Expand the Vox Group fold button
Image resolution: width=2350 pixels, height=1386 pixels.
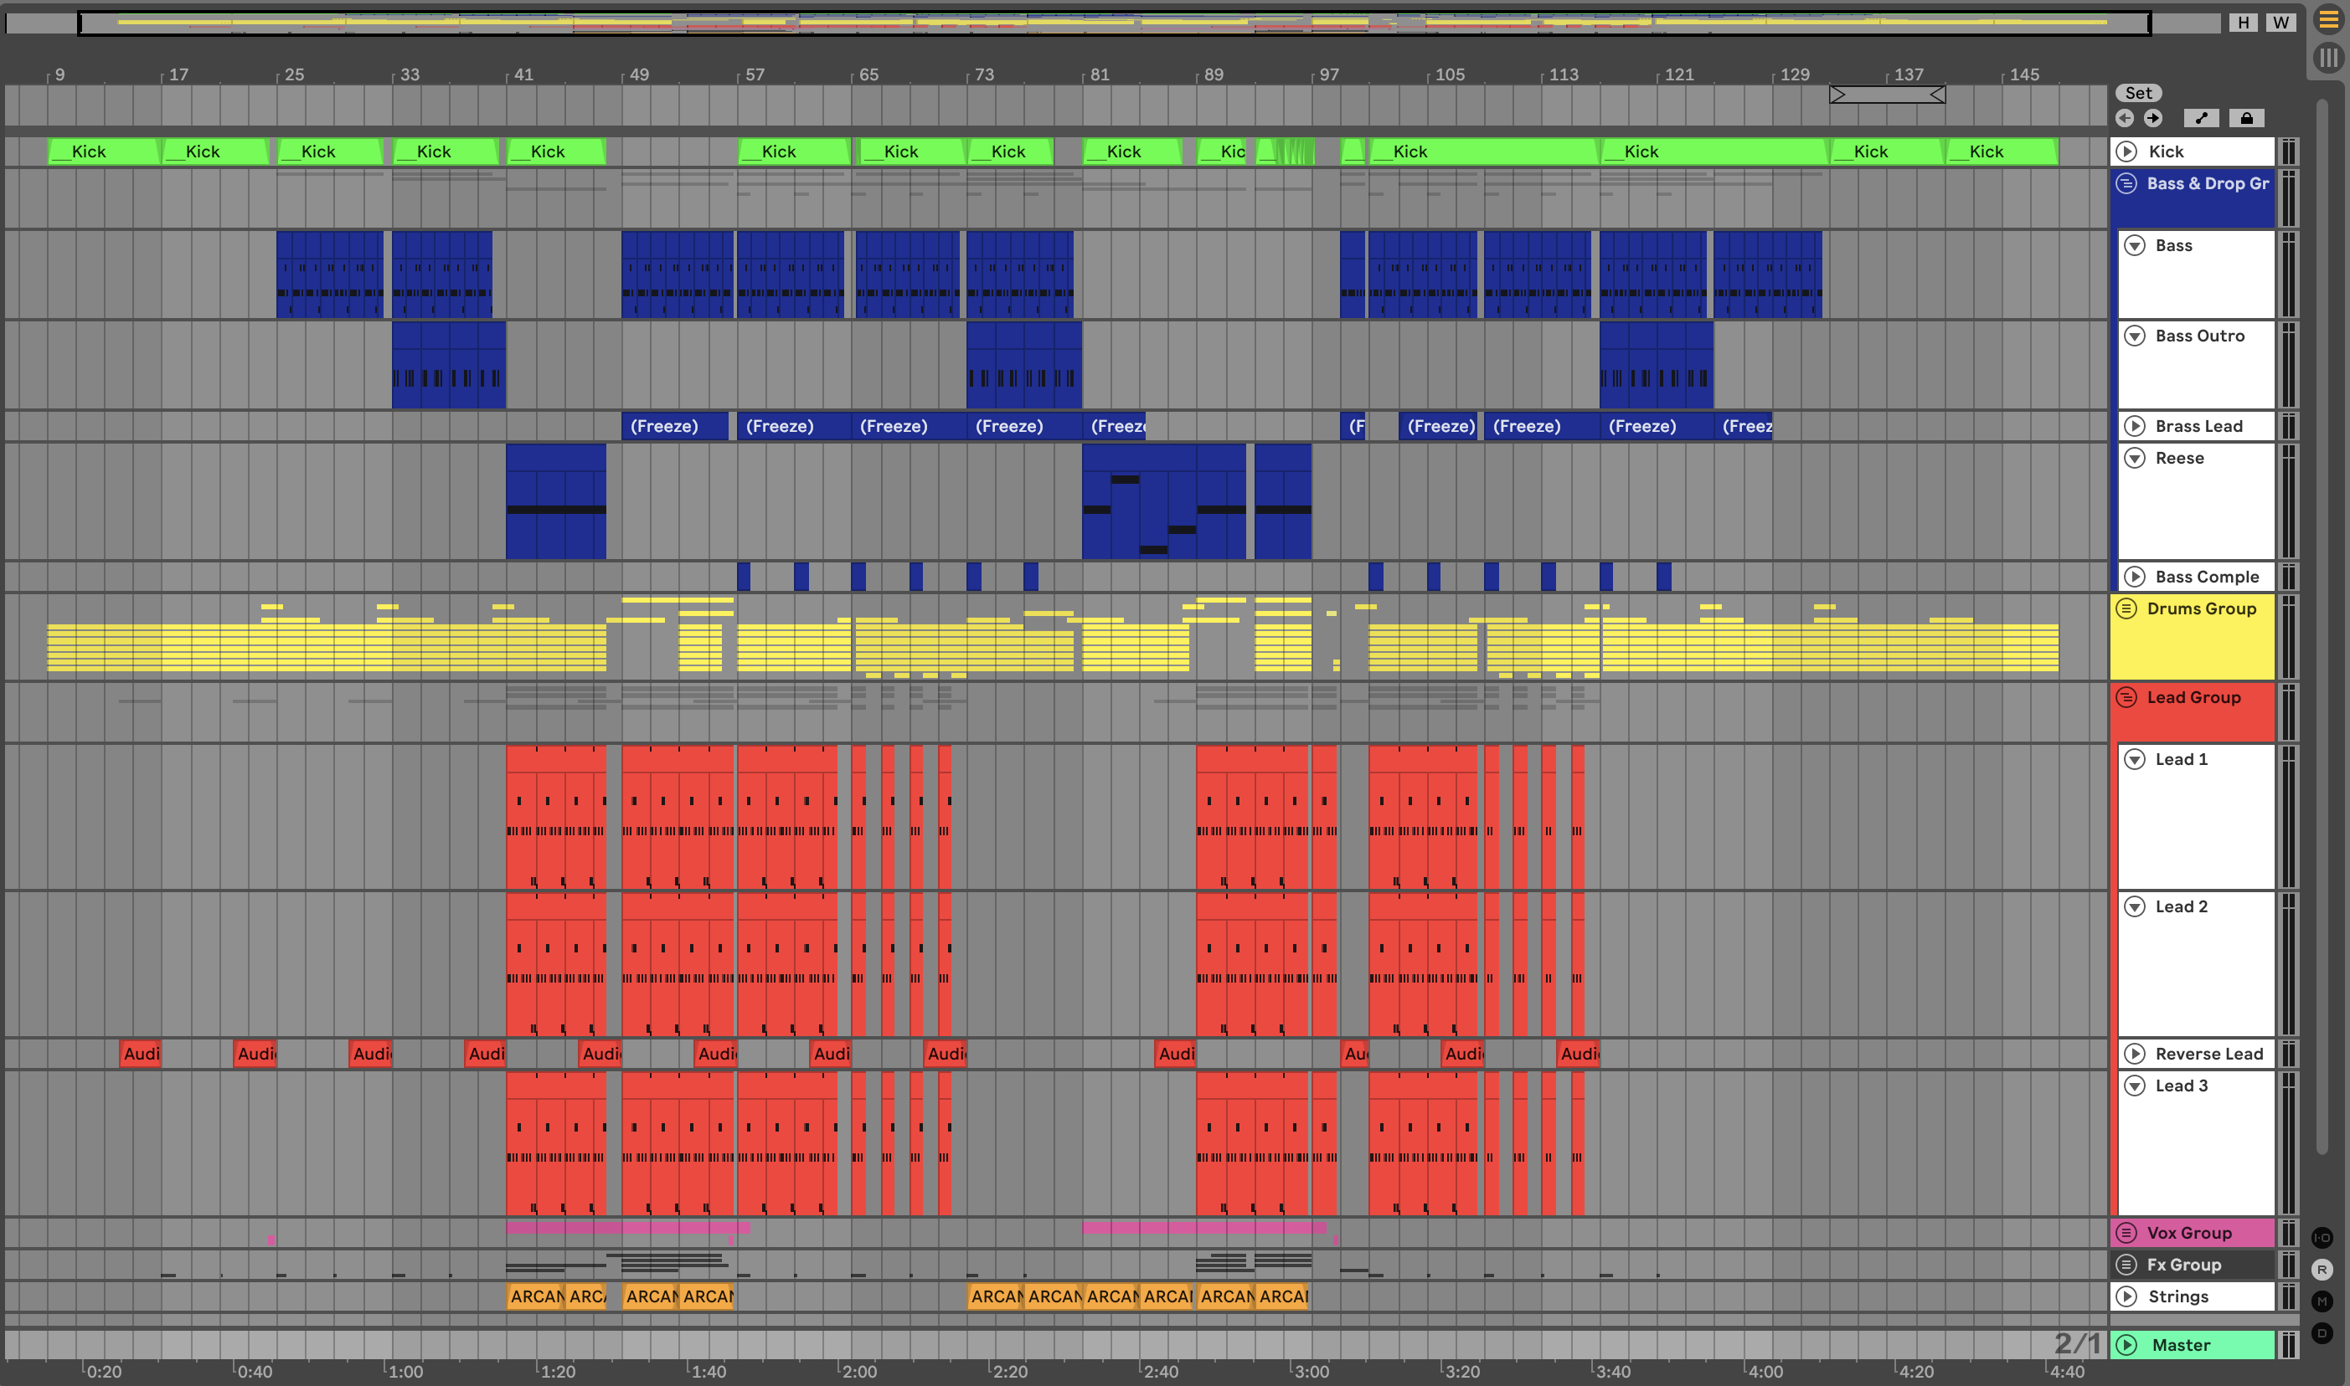pyautogui.click(x=2126, y=1233)
